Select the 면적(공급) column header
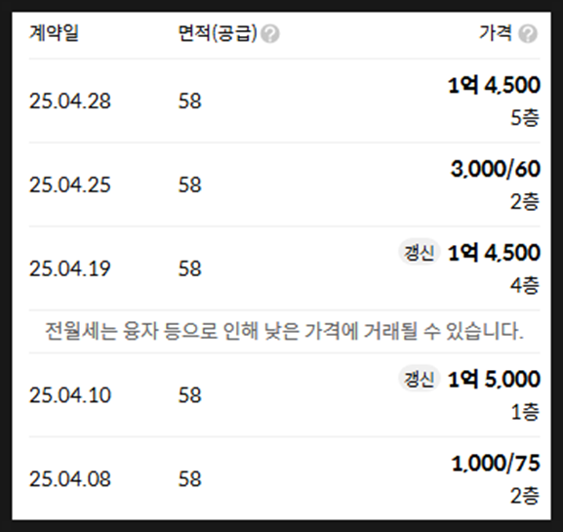Image resolution: width=563 pixels, height=532 pixels. tap(218, 33)
